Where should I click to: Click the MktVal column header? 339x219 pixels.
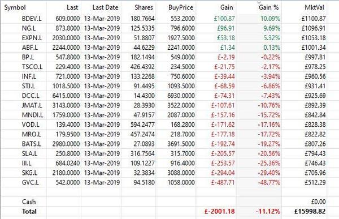point(314,7)
